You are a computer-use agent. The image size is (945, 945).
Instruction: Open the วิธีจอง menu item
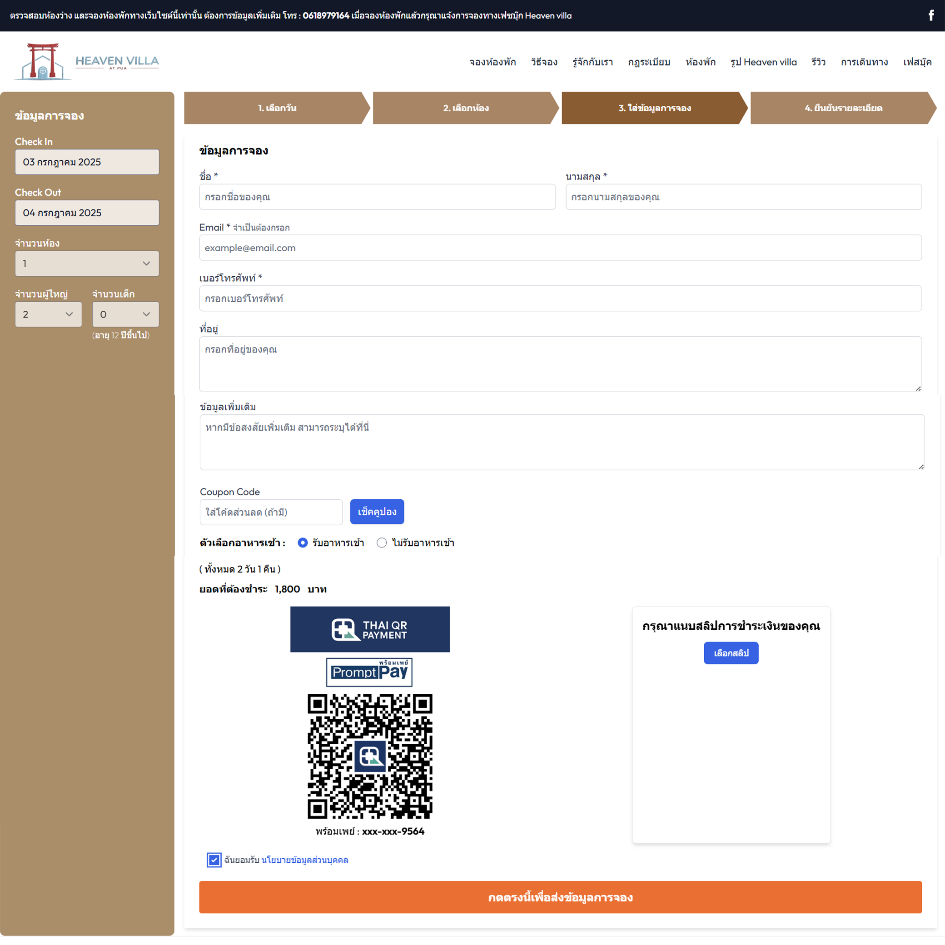[x=544, y=62]
